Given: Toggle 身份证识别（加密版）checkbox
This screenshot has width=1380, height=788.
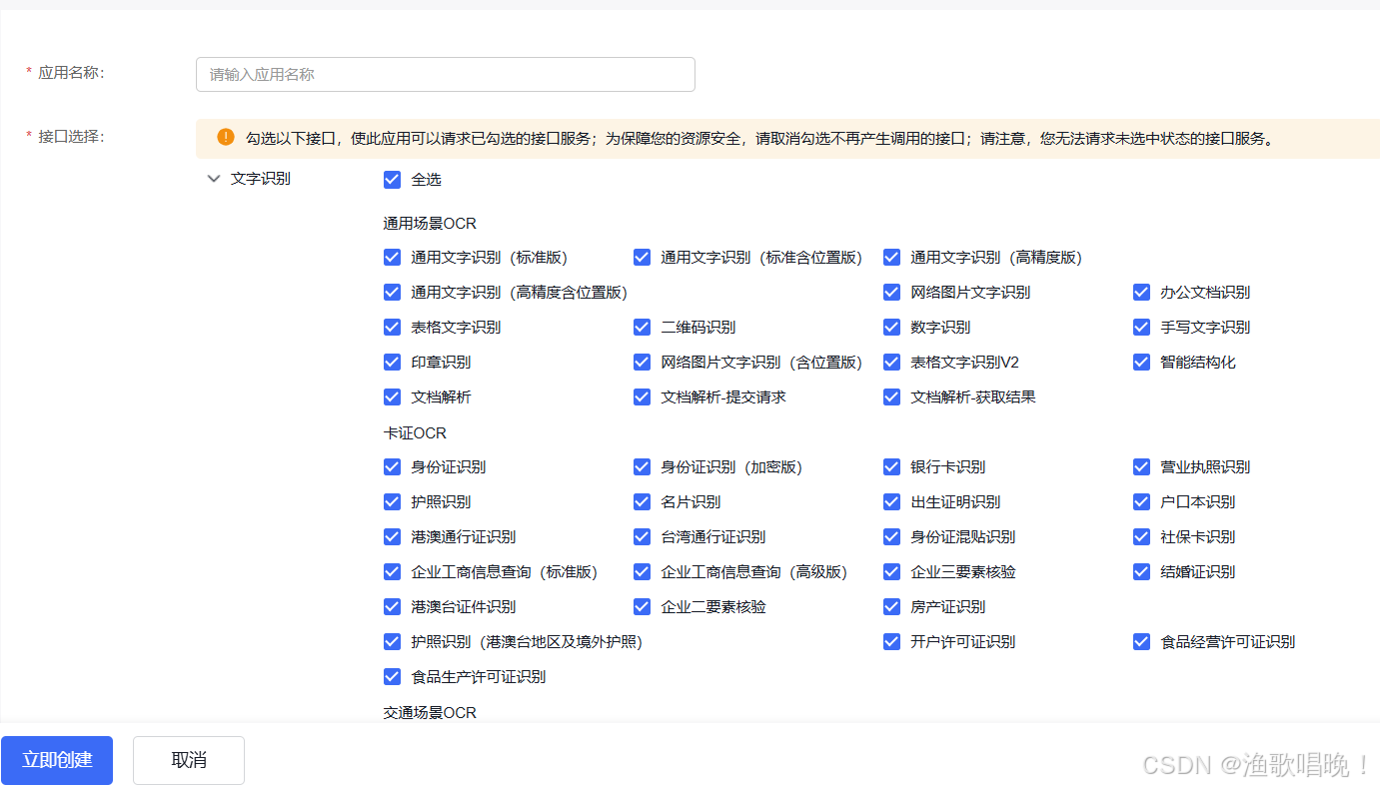Looking at the screenshot, I should click(x=642, y=466).
